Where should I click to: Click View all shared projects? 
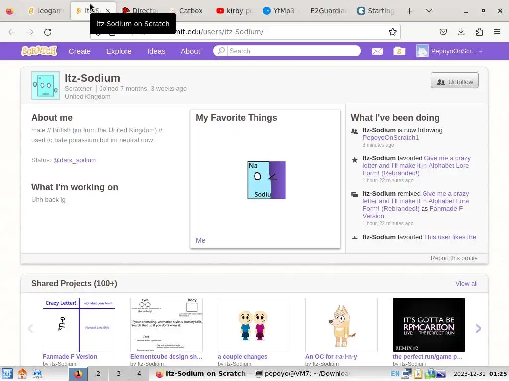click(466, 284)
